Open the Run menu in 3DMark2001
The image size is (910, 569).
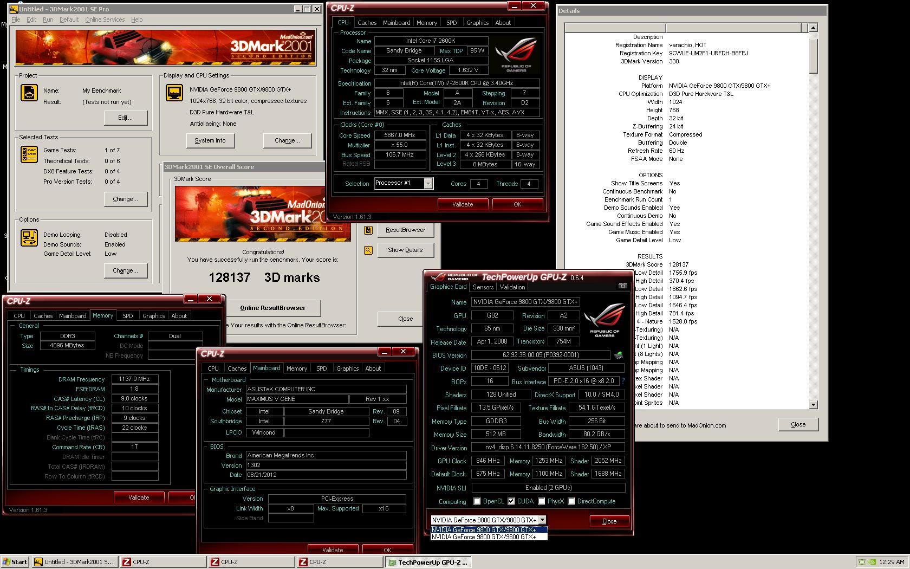point(48,20)
